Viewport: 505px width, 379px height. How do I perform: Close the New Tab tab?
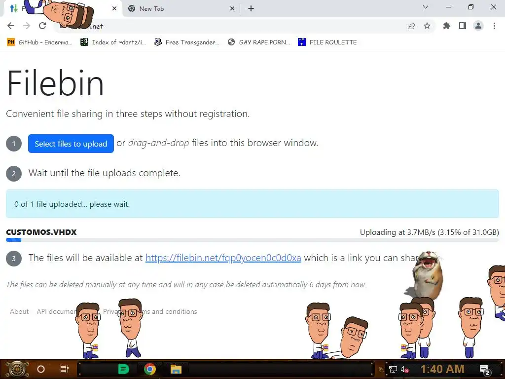pyautogui.click(x=232, y=9)
